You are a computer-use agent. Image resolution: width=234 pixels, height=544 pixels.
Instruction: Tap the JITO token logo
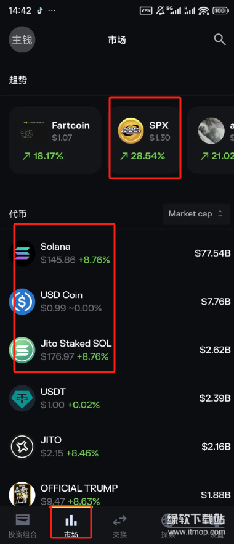22,447
